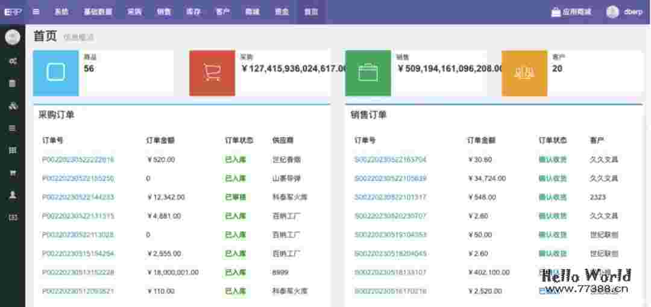Image resolution: width=651 pixels, height=307 pixels.
Task: Open the 资金 top menu
Action: [x=282, y=11]
